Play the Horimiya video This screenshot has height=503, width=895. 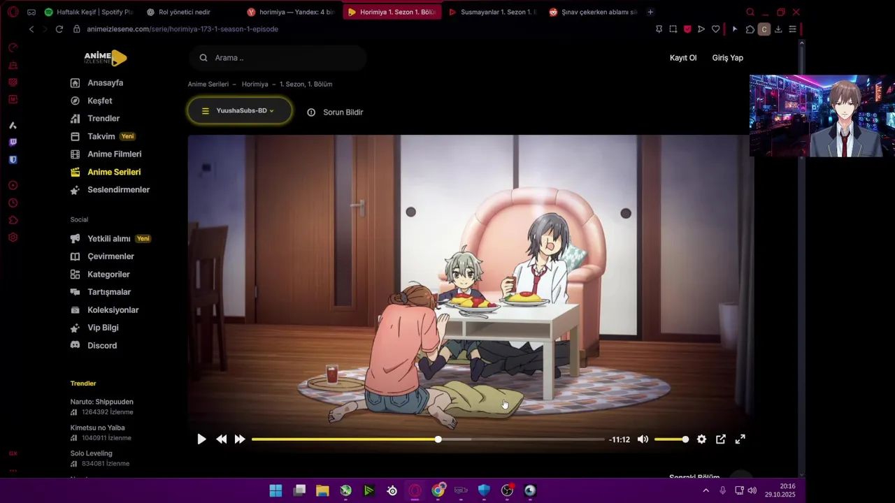201,439
